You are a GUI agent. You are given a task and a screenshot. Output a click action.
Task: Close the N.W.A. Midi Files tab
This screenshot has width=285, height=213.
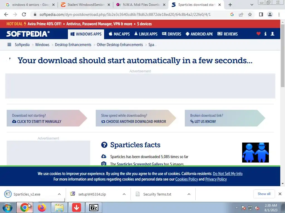pyautogui.click(x=164, y=5)
